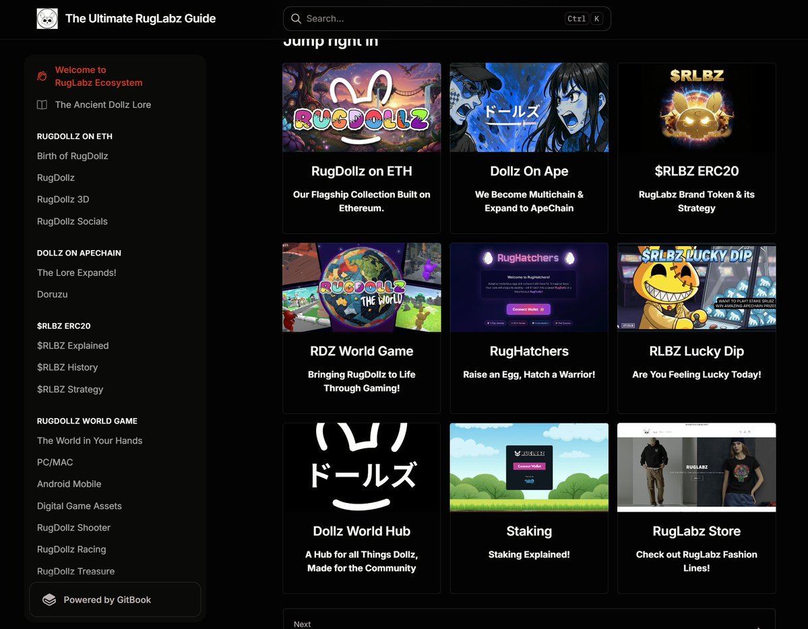Open the RLBZ Lucky Dip card title
This screenshot has height=629, width=808.
point(697,351)
